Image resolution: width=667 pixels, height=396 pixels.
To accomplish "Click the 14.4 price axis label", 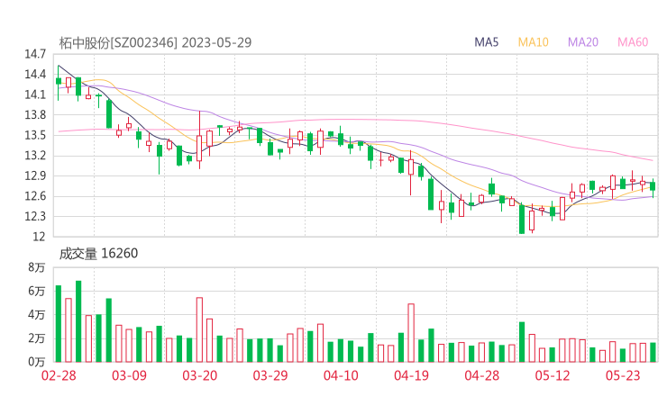I will (35, 75).
